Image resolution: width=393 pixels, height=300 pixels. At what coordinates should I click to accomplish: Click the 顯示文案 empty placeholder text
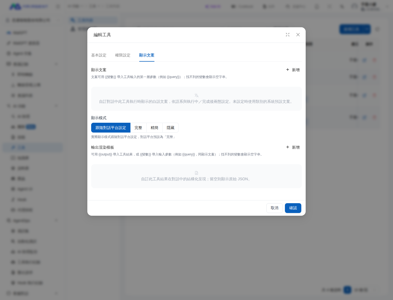196,102
